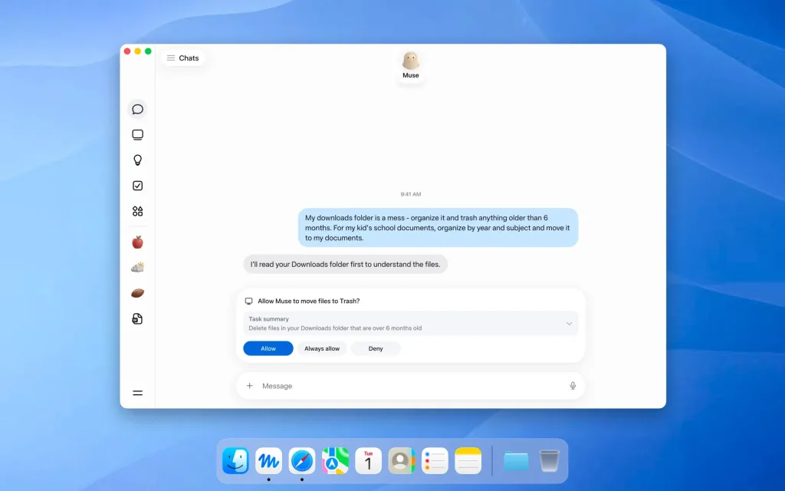Open the Trash in dock

[x=549, y=460]
